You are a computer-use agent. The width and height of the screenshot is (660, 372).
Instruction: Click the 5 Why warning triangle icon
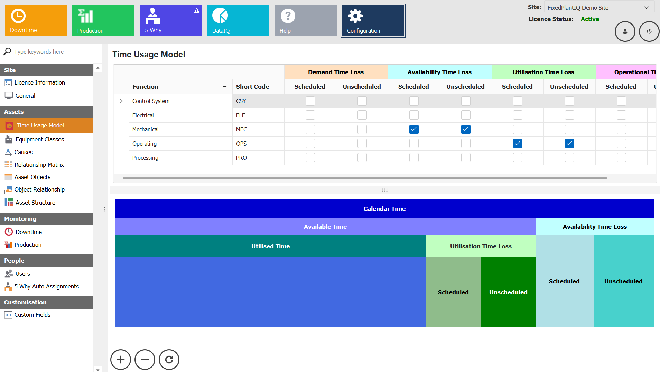click(x=197, y=10)
